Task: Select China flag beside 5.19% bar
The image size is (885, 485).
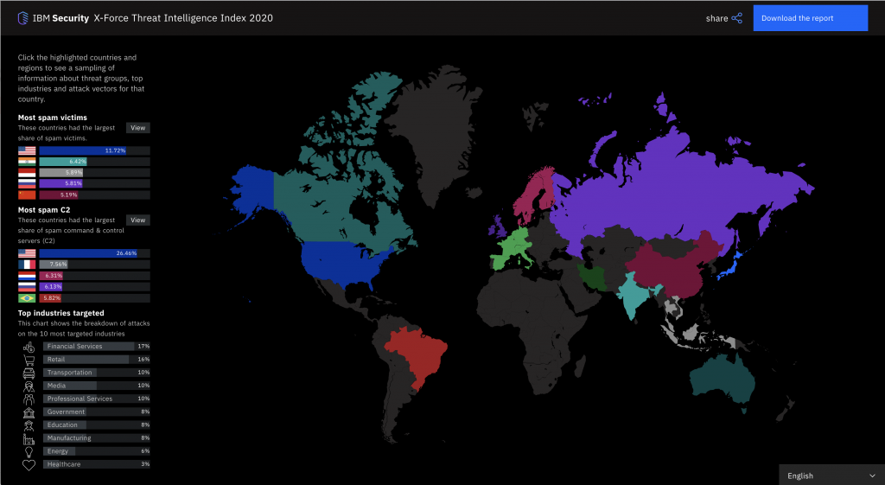Action: 27,195
